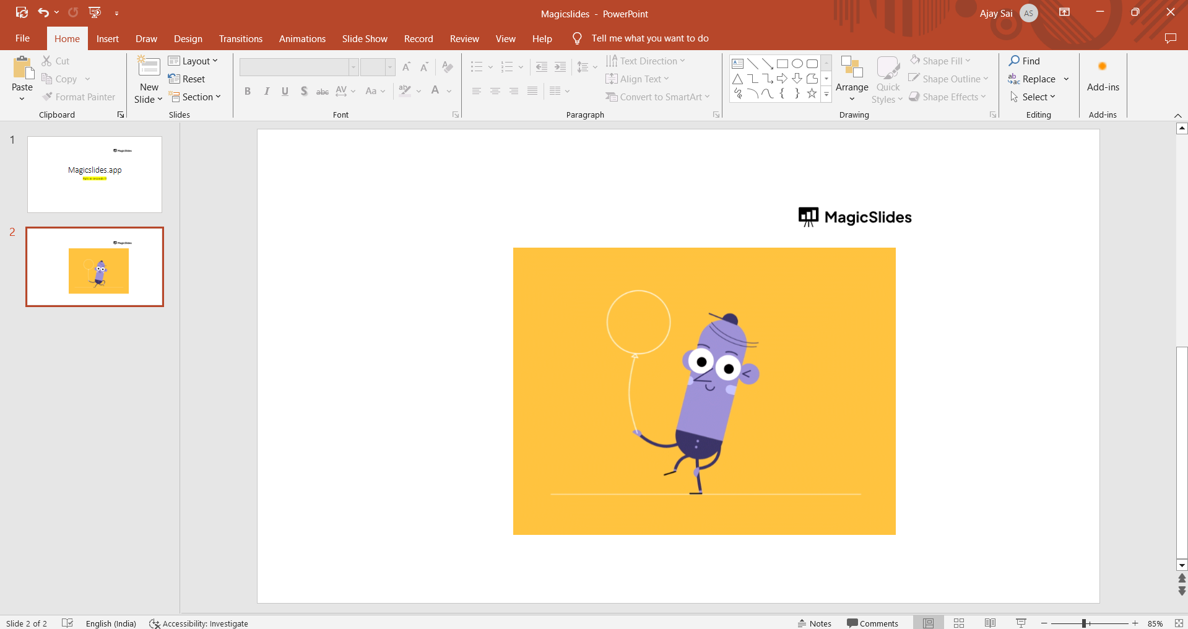Click the Paste clipboard icon
Viewport: 1188px width, 629px height.
click(22, 68)
